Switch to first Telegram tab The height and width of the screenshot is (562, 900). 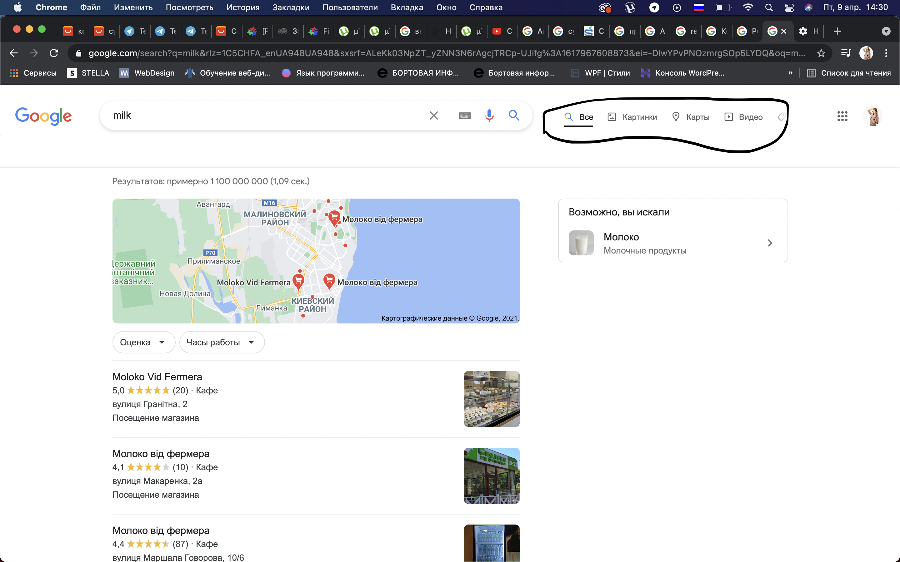pyautogui.click(x=135, y=31)
